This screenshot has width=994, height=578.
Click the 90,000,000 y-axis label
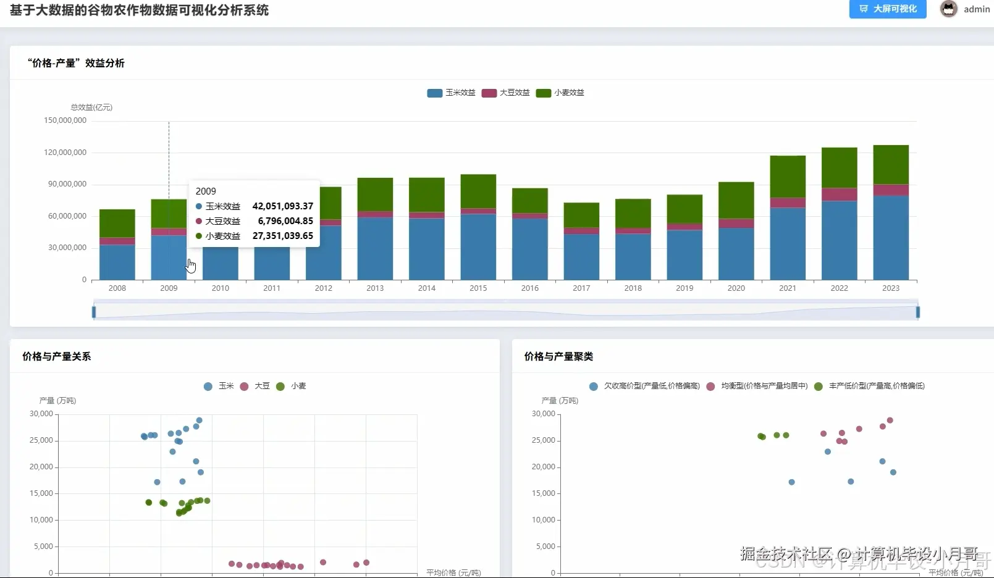tap(67, 184)
